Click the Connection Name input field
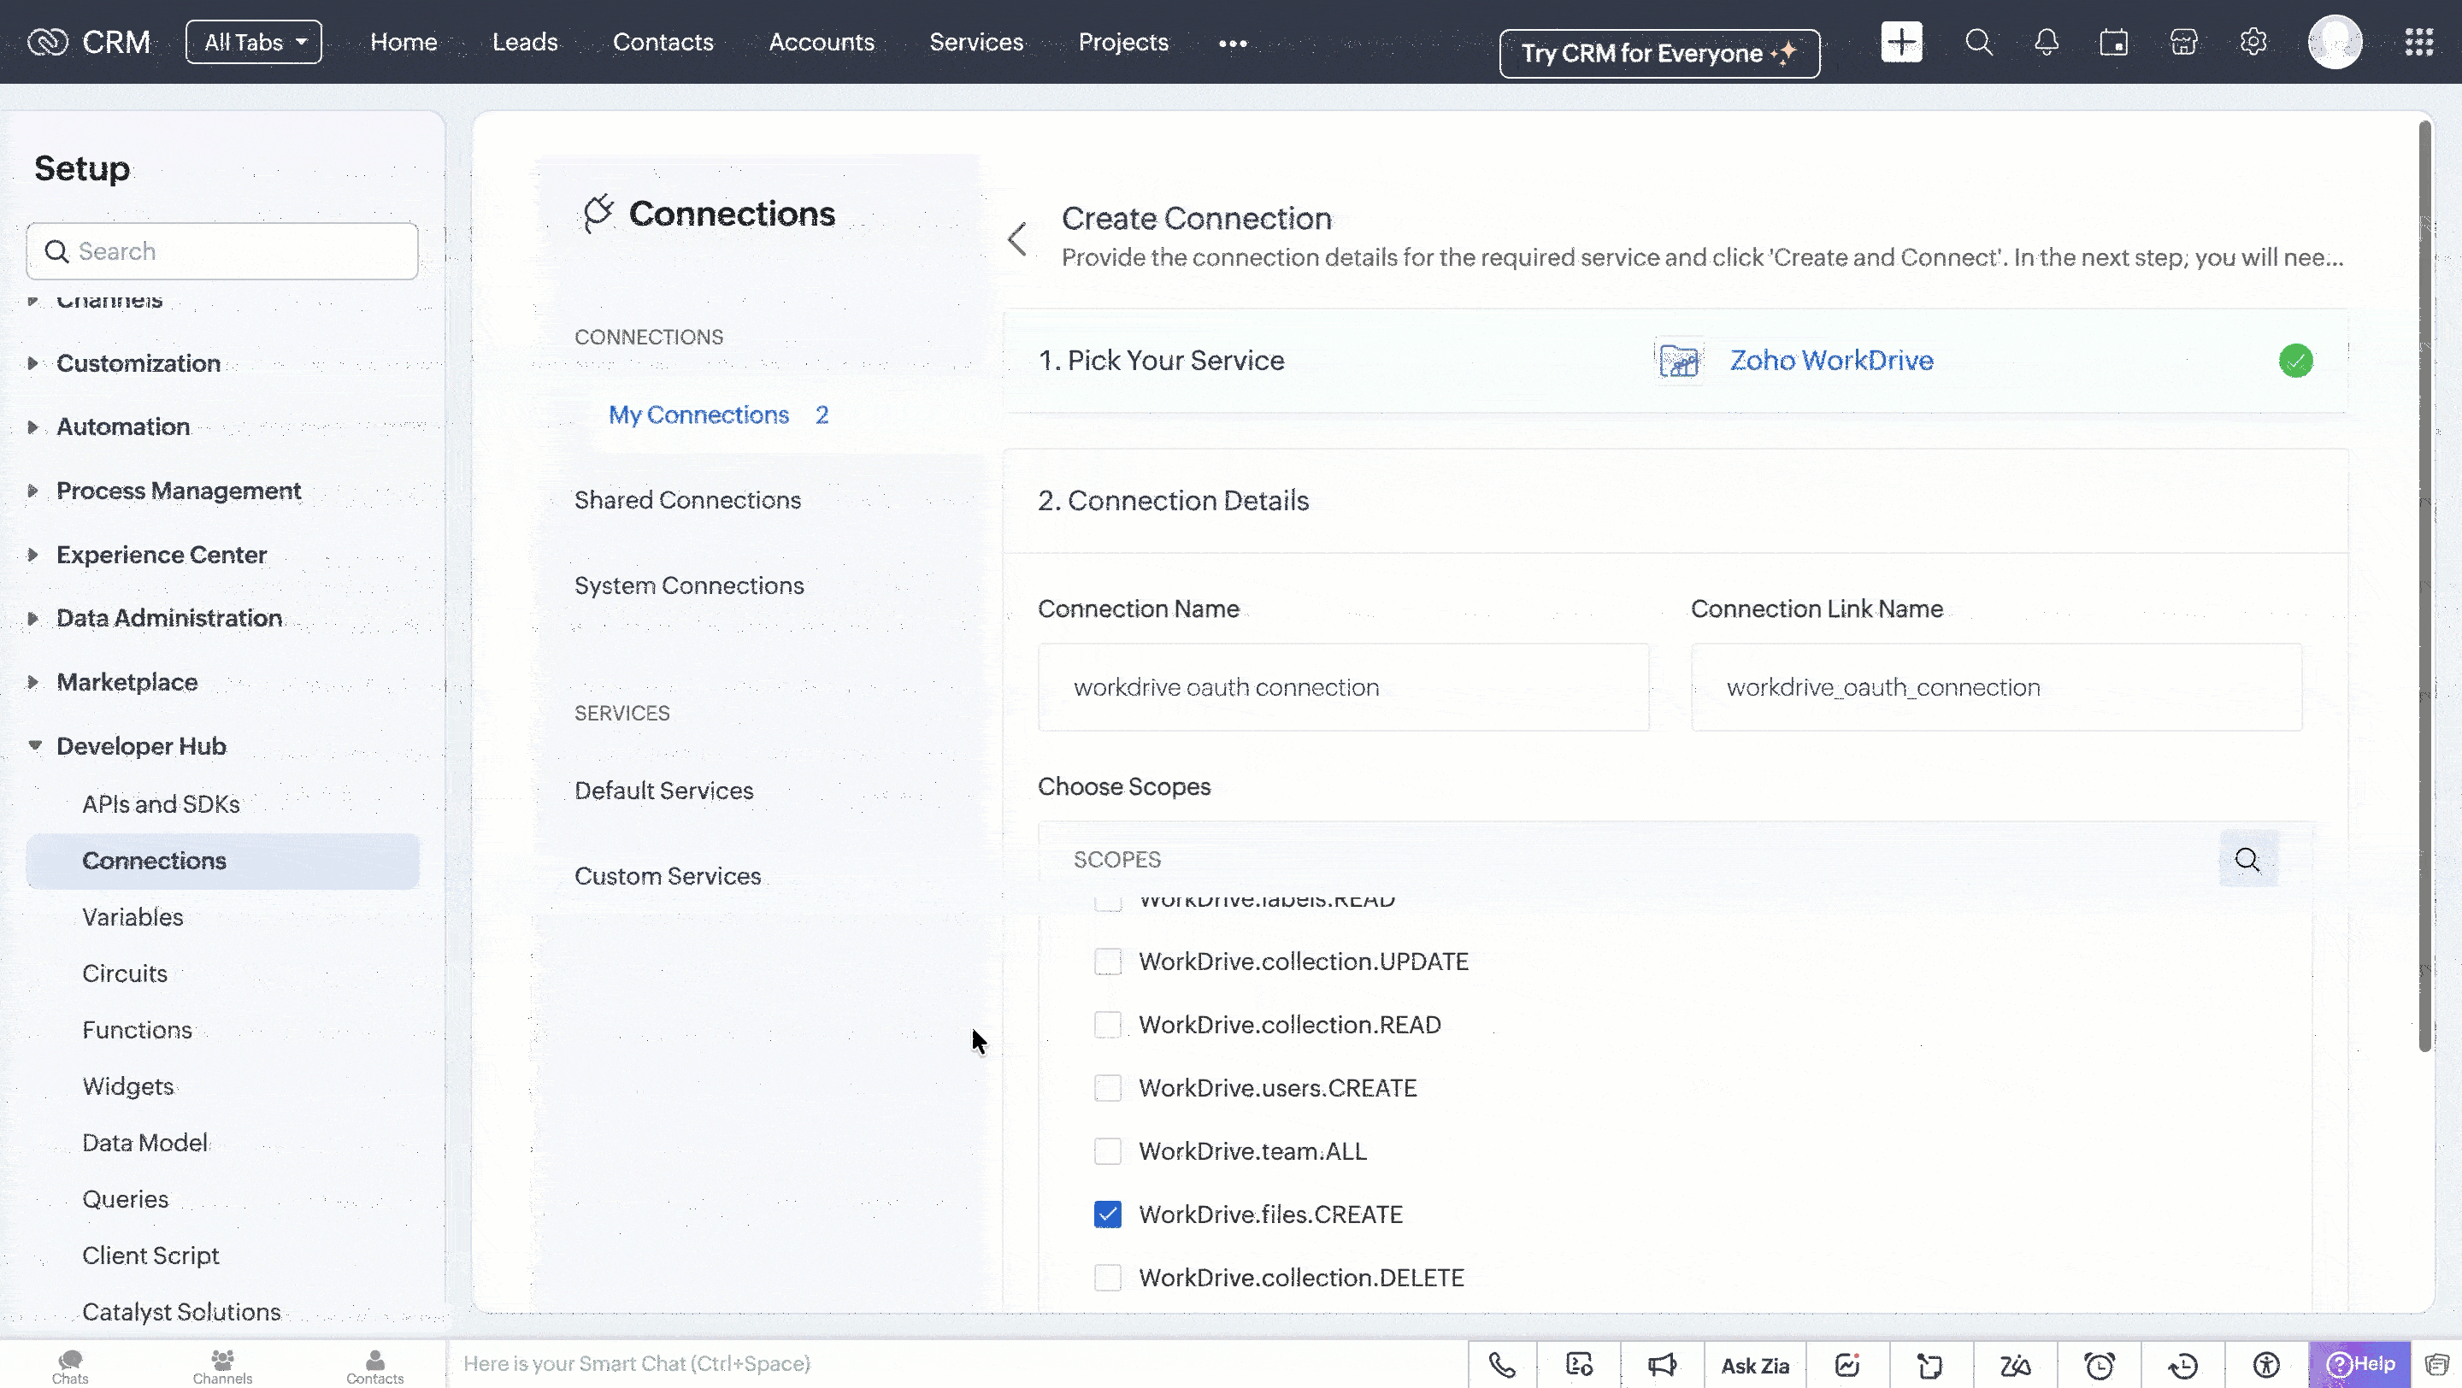 [1343, 687]
